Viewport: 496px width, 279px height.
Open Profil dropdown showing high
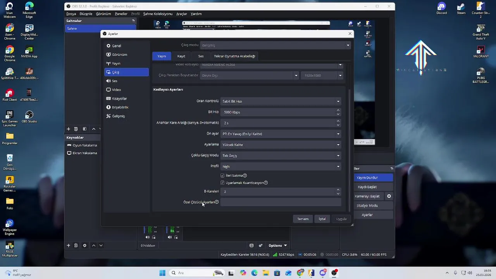point(281,167)
